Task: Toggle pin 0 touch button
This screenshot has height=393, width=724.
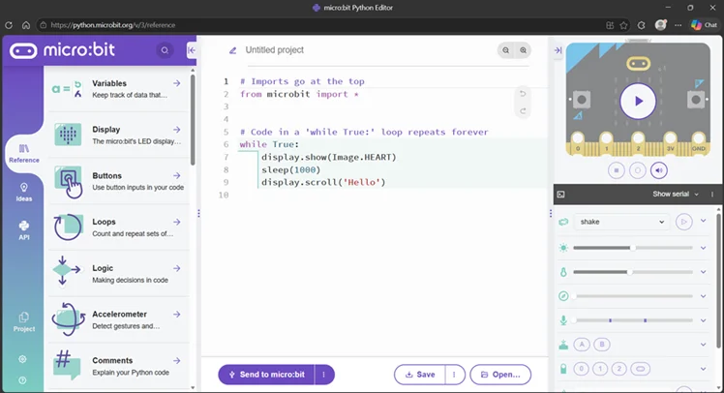Action: click(x=582, y=369)
